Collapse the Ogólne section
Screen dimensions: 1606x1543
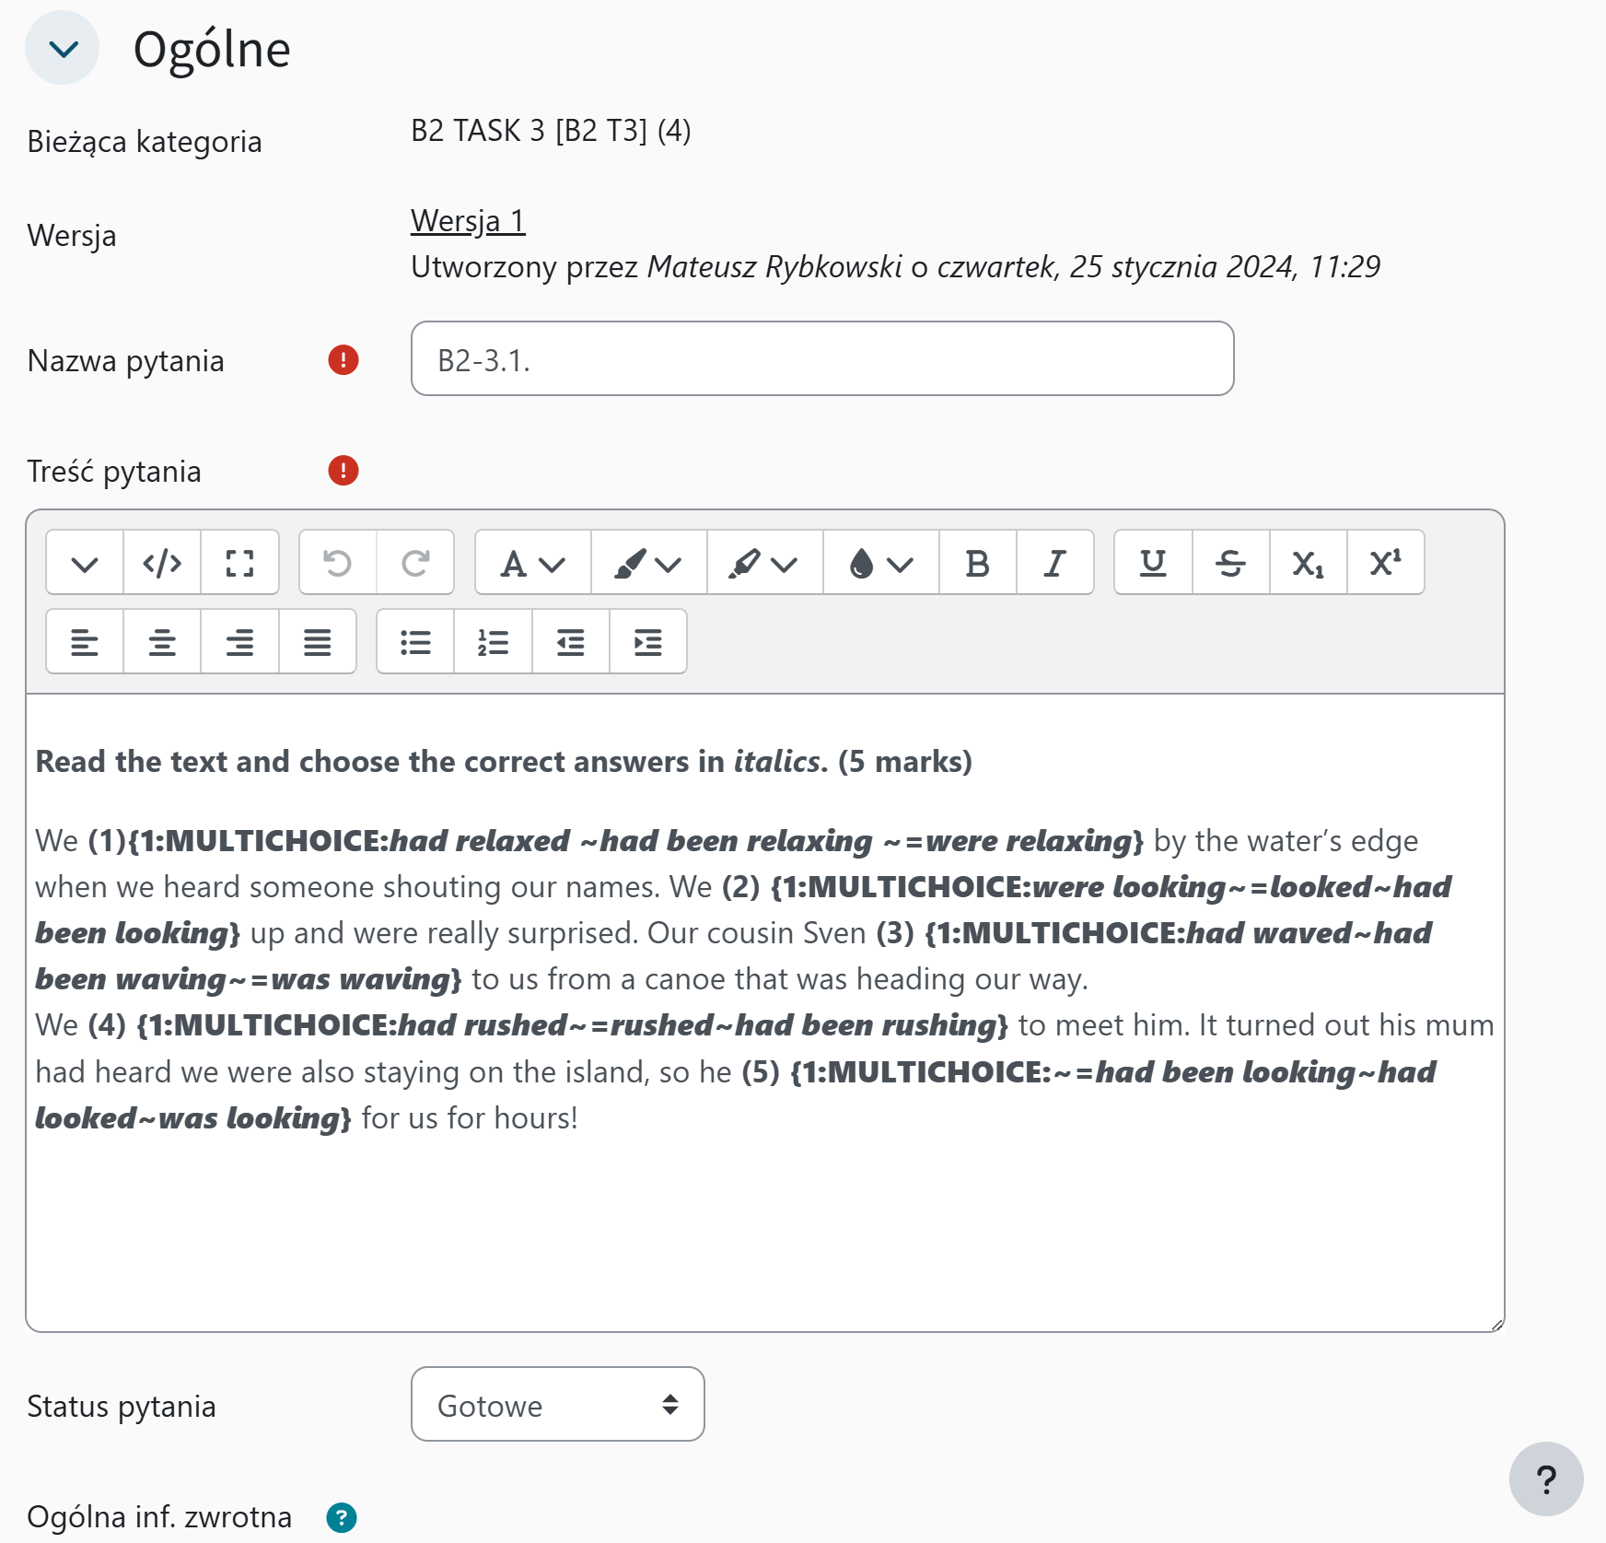[x=62, y=48]
